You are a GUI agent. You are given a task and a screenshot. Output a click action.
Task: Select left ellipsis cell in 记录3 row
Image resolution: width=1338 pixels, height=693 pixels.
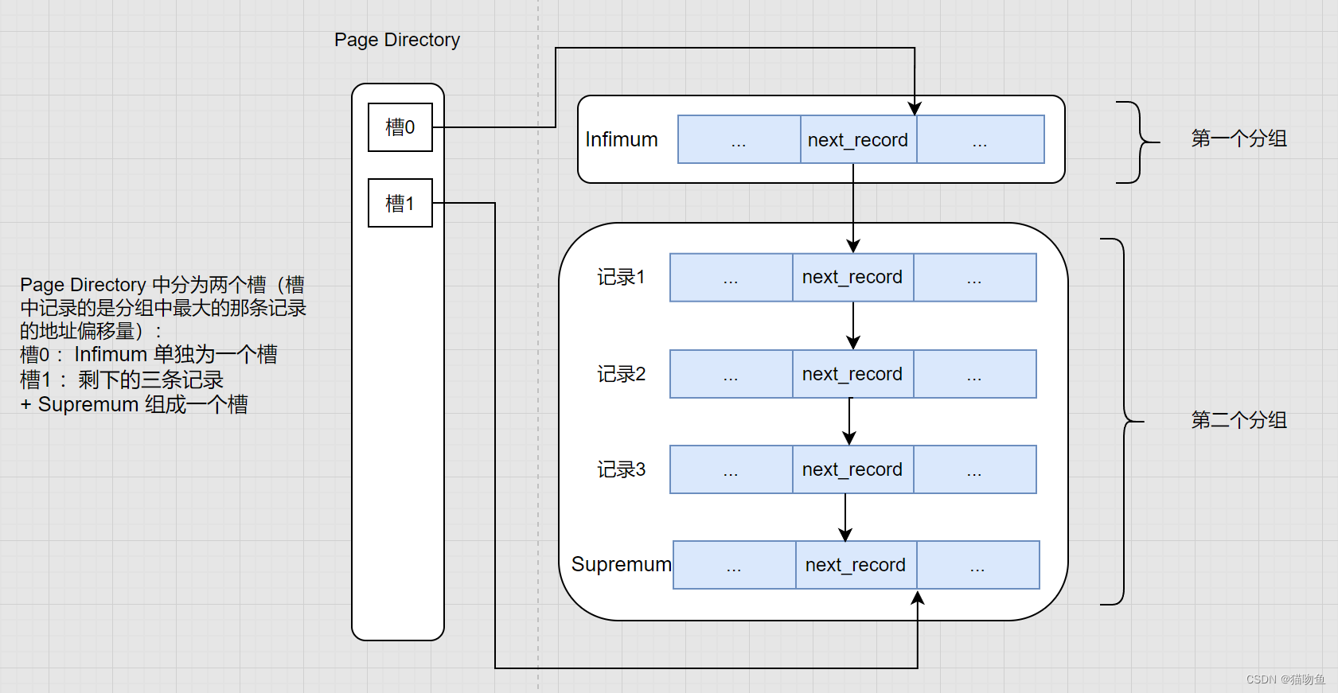pos(731,469)
